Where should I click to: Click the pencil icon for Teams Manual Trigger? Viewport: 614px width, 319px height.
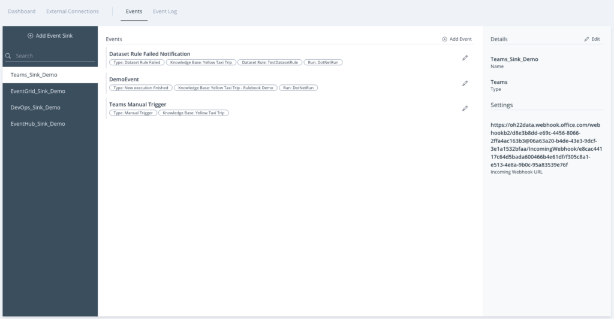pyautogui.click(x=465, y=108)
